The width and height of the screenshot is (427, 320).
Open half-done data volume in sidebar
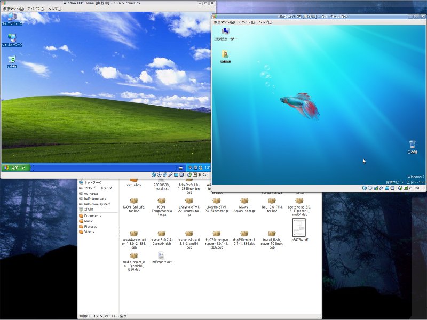click(x=92, y=198)
